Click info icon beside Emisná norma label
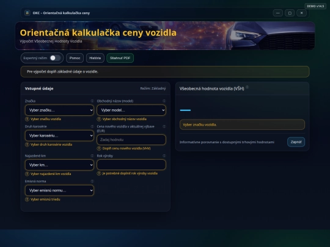Image resolution: width=330 pixels, height=247 pixels. 92,181
